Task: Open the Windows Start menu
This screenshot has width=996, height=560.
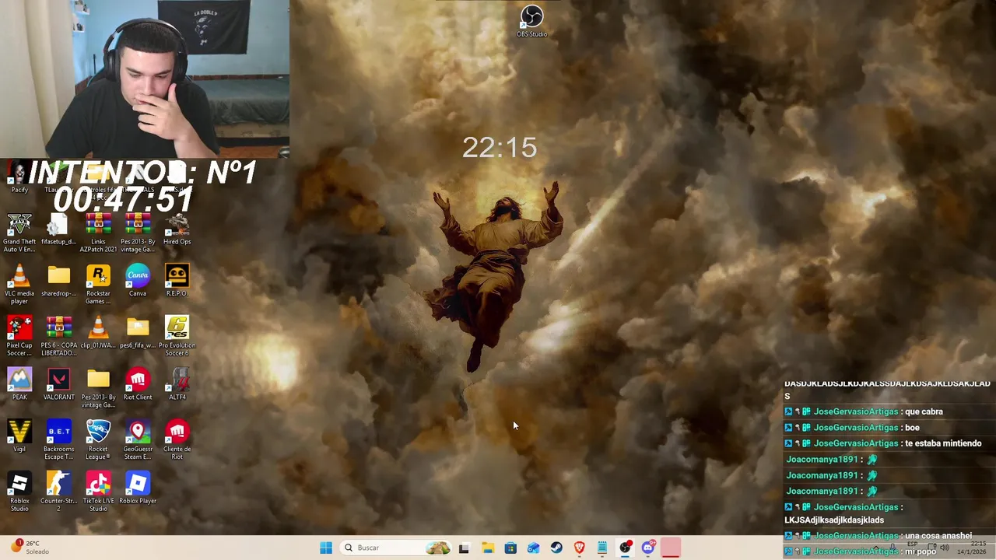Action: pyautogui.click(x=326, y=548)
